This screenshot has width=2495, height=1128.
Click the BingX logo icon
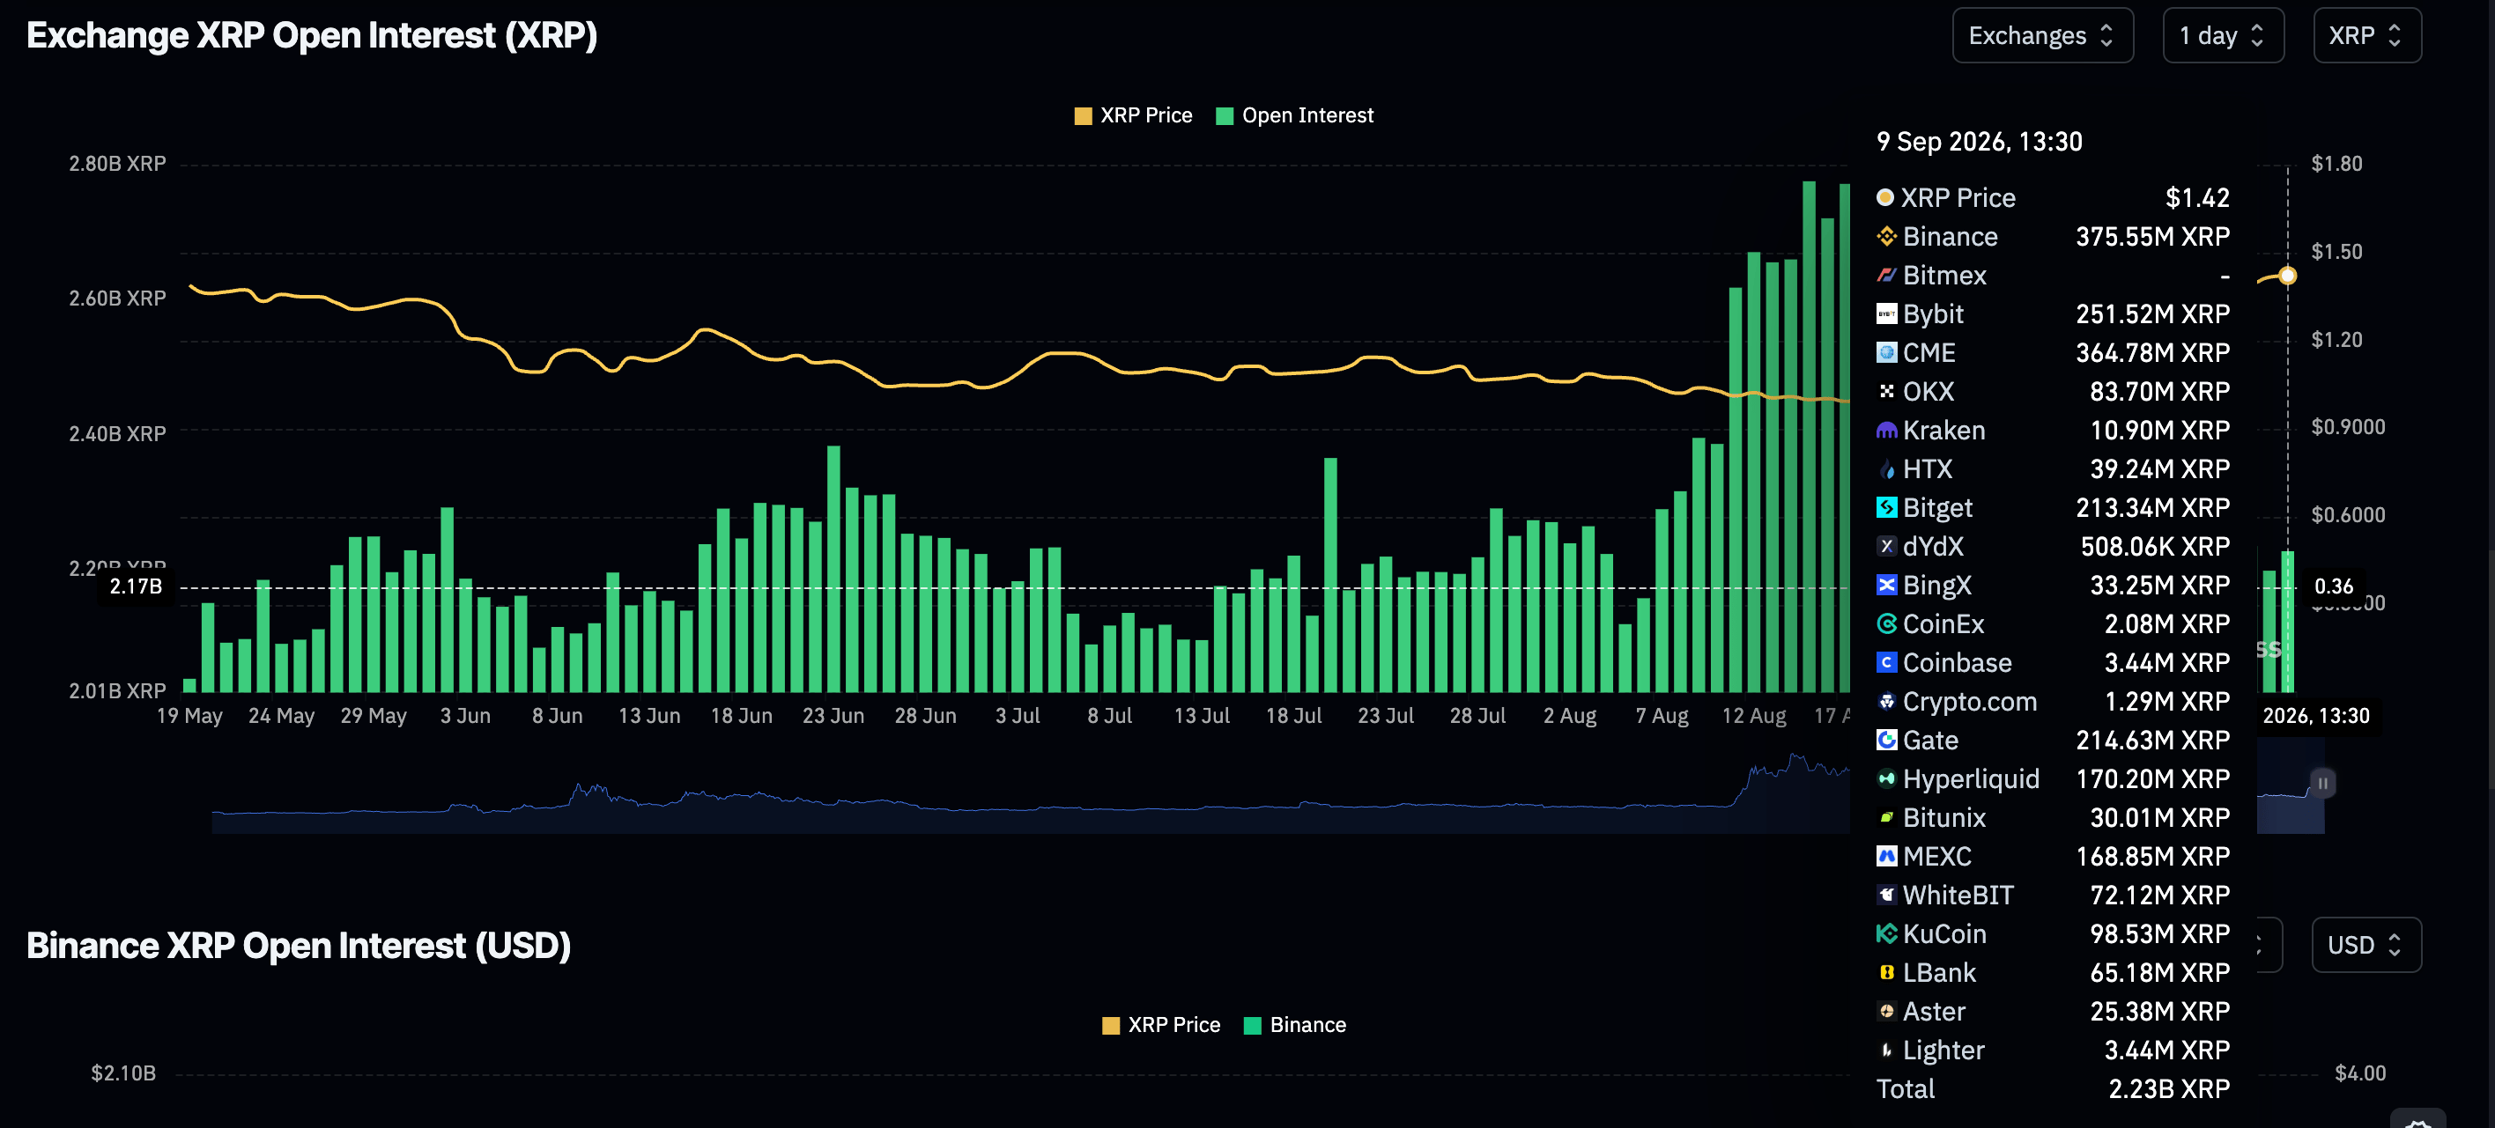coord(1885,585)
